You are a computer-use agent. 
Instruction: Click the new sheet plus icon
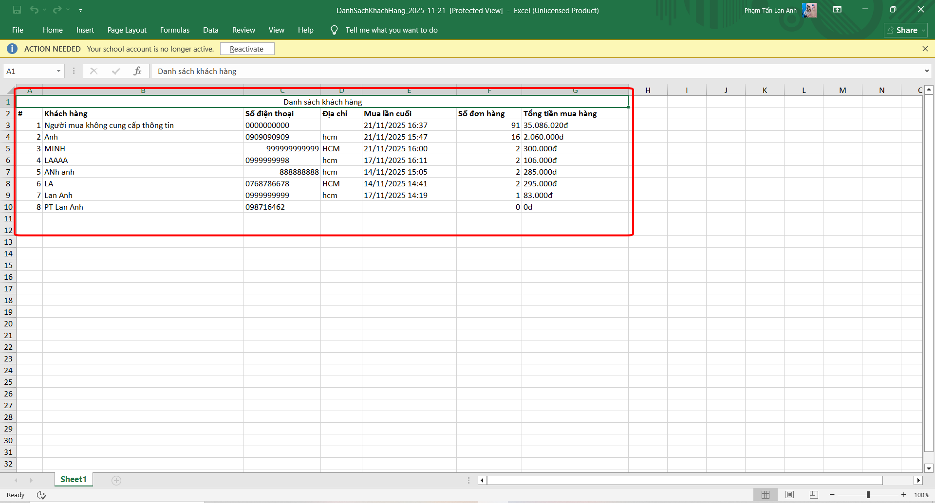tap(116, 480)
